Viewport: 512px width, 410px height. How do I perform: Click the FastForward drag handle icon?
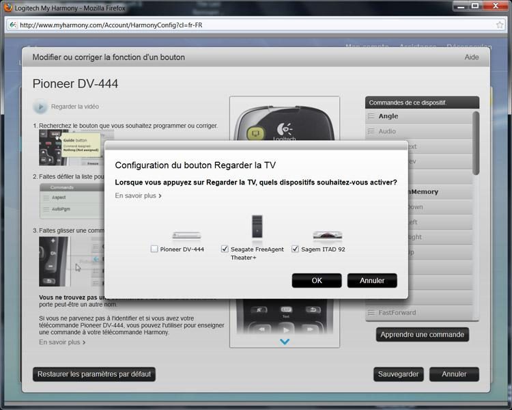click(x=371, y=312)
